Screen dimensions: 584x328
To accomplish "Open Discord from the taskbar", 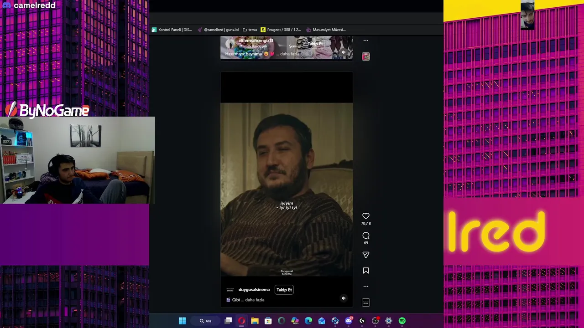I will (349, 321).
